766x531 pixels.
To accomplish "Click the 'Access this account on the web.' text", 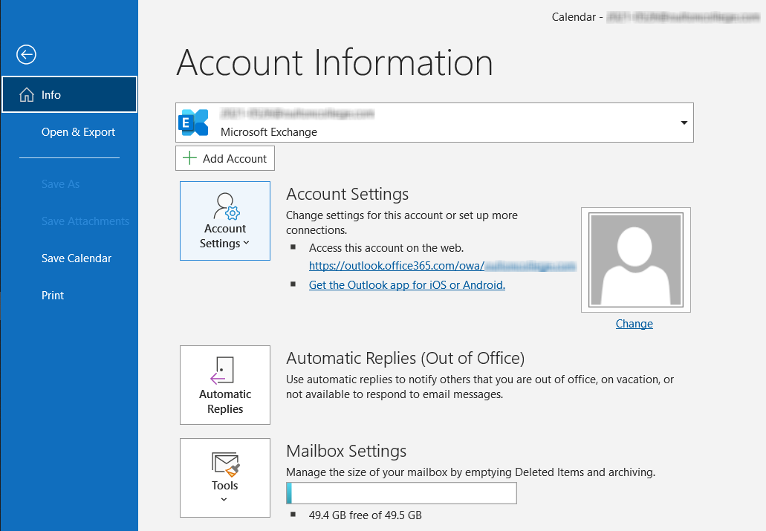I will point(386,247).
